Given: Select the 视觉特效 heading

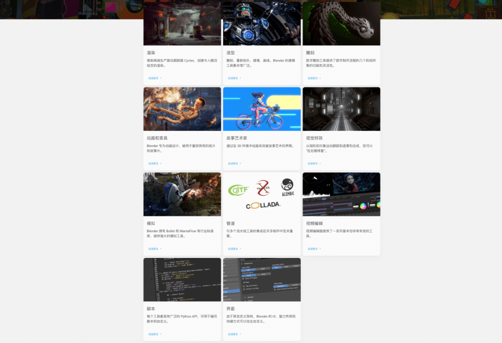Looking at the screenshot, I should click(314, 138).
